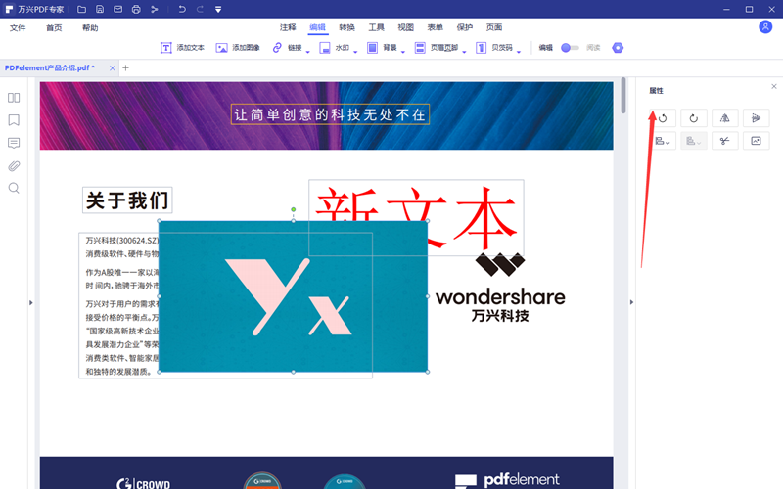The image size is (783, 489).
Task: Click the 添加文本 button
Action: tap(182, 47)
